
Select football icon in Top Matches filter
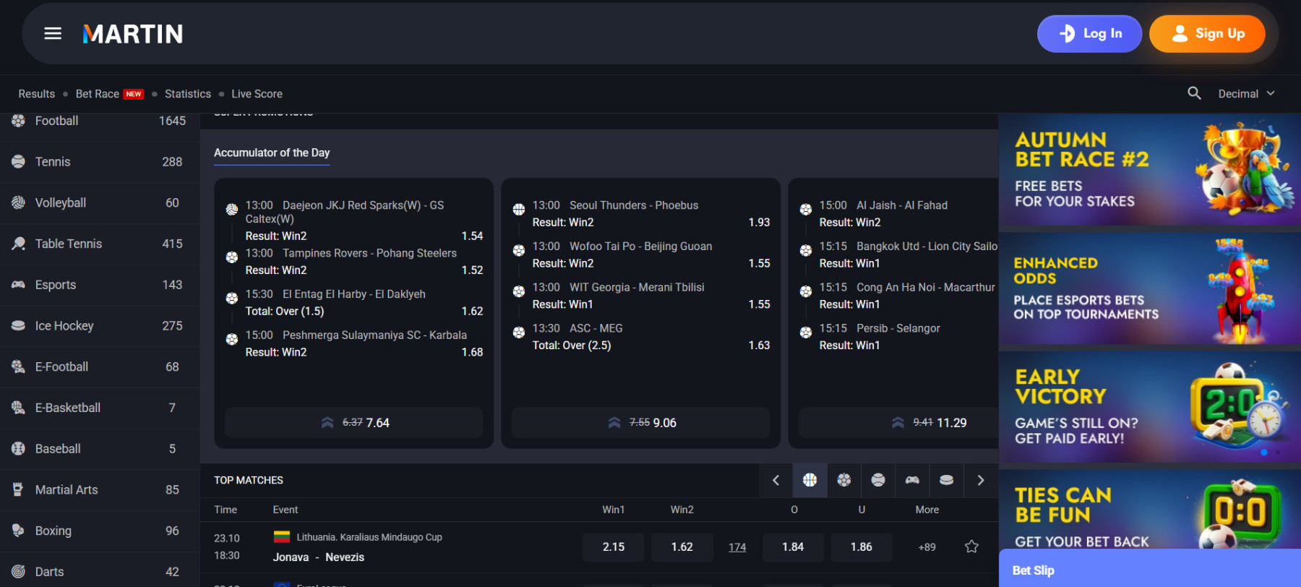pyautogui.click(x=843, y=480)
